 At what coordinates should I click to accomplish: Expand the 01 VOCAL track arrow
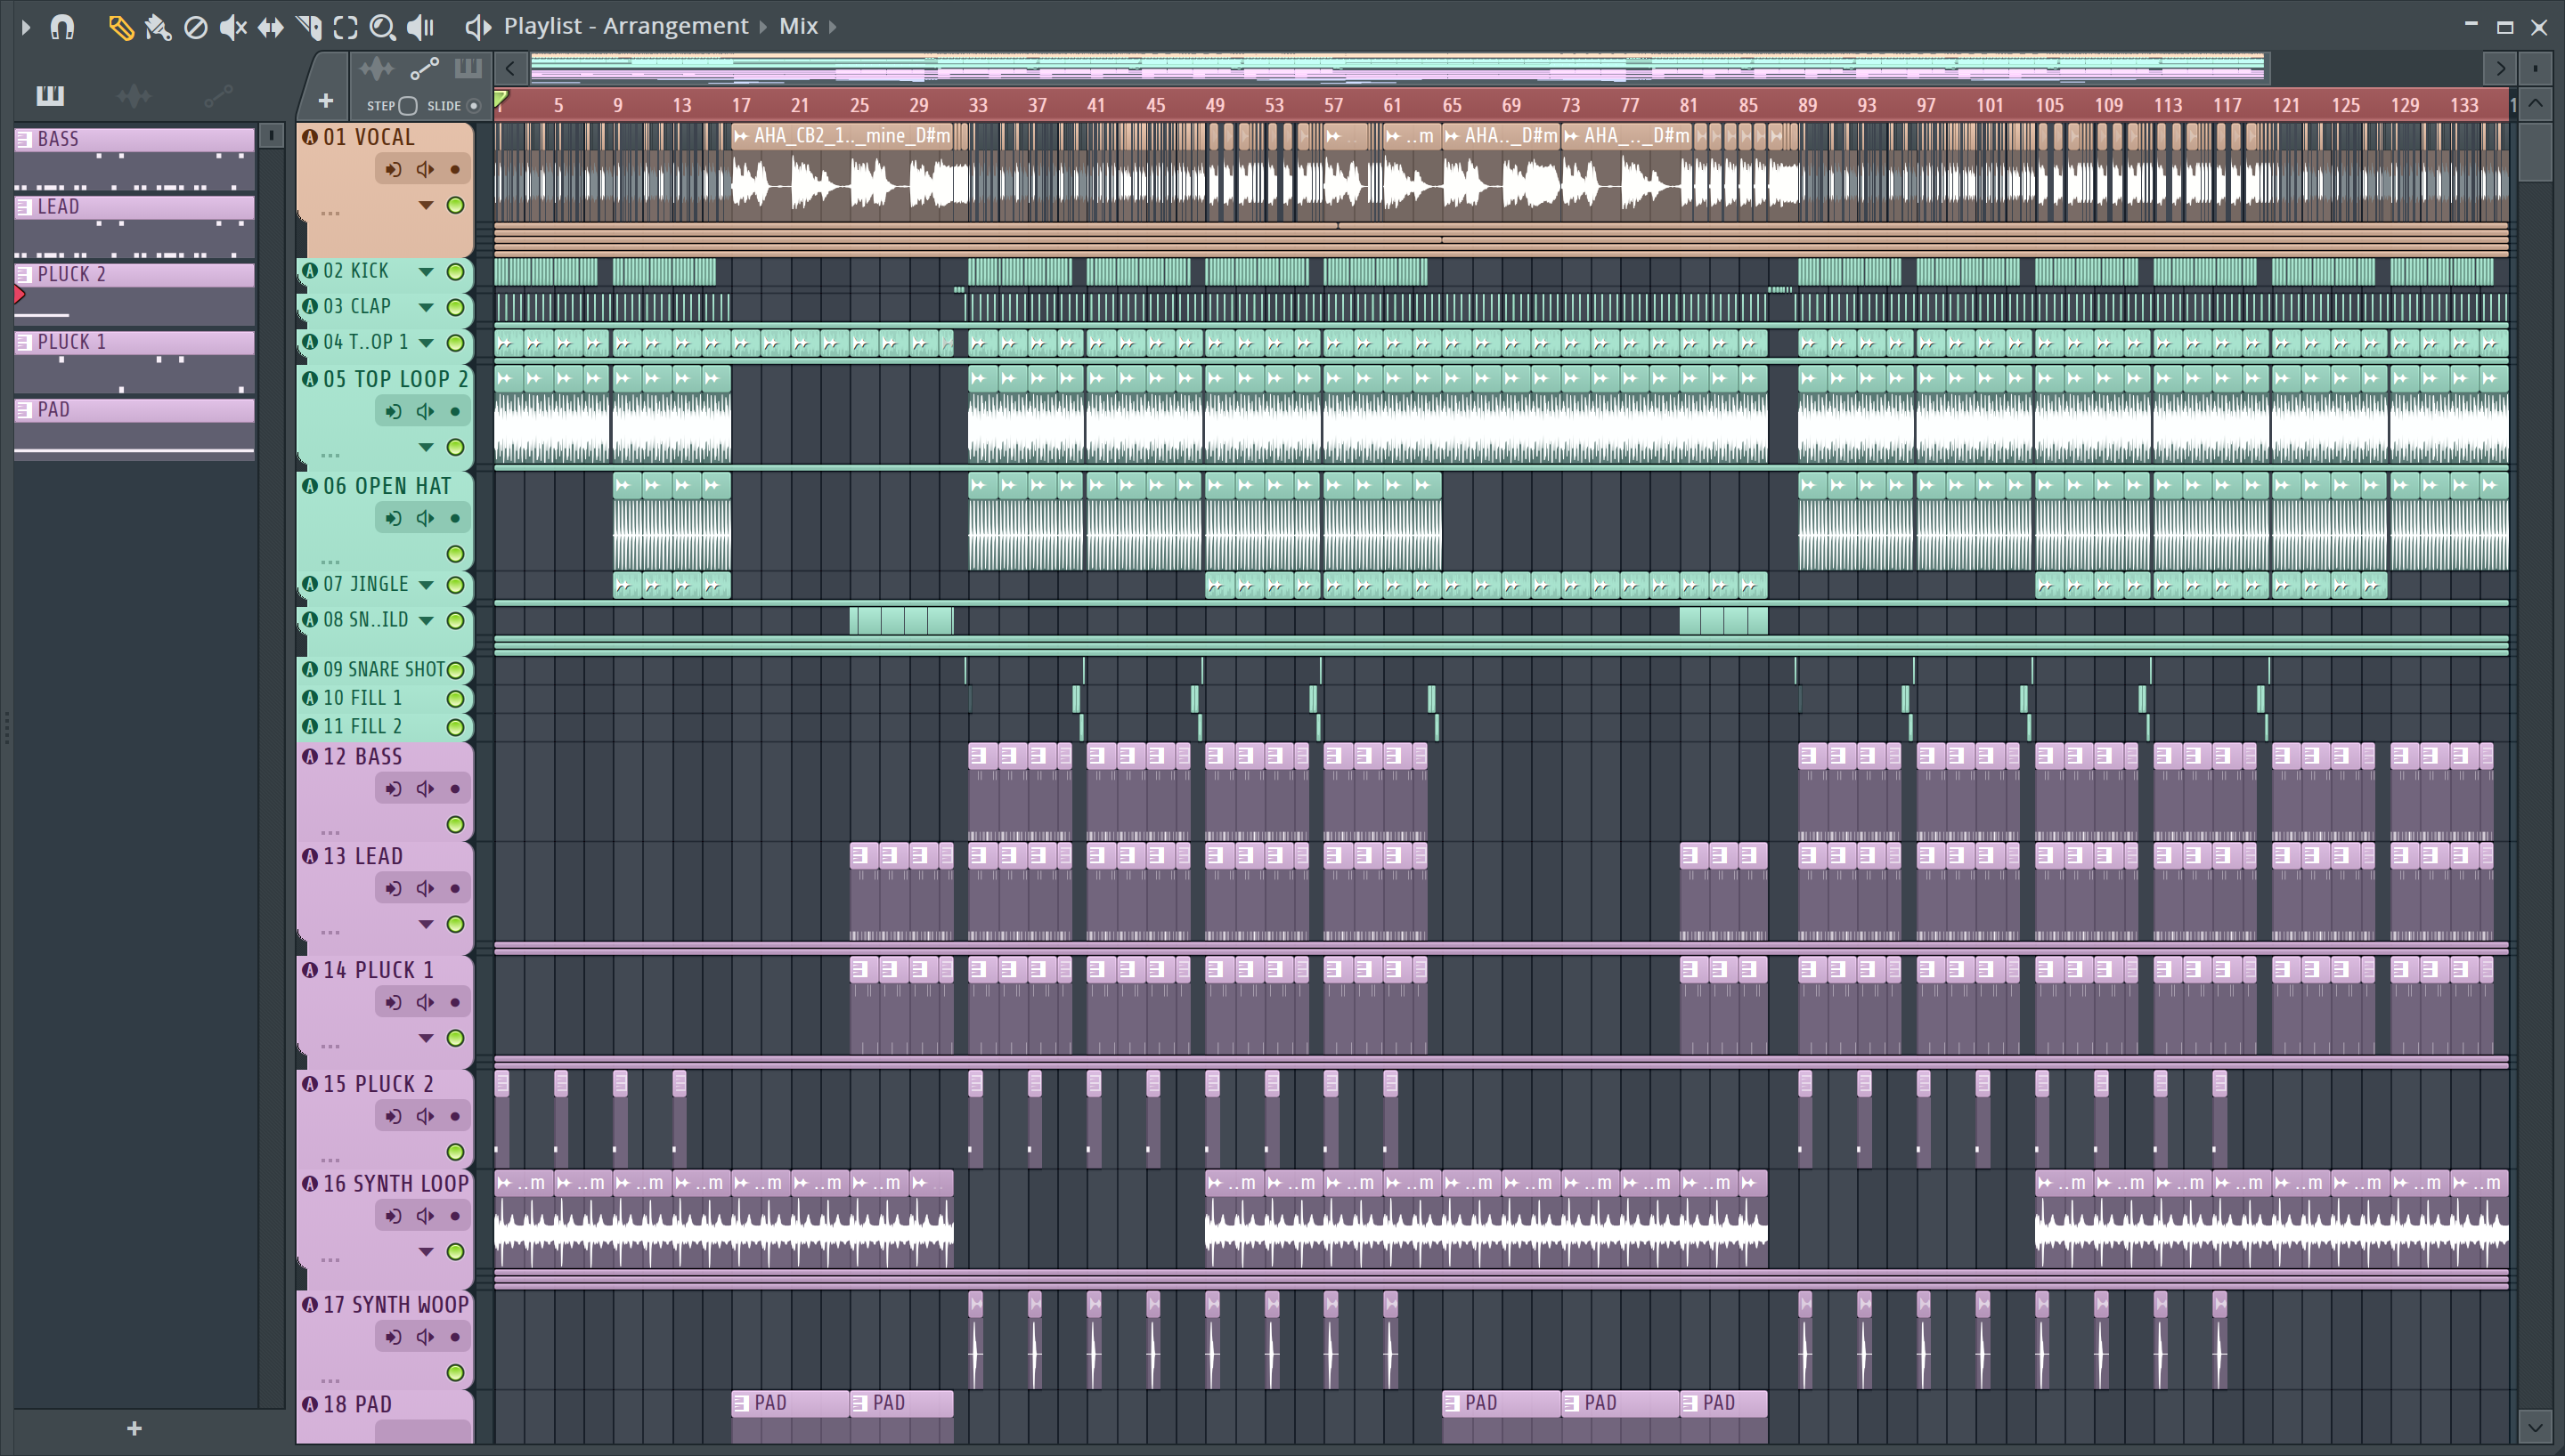click(427, 205)
